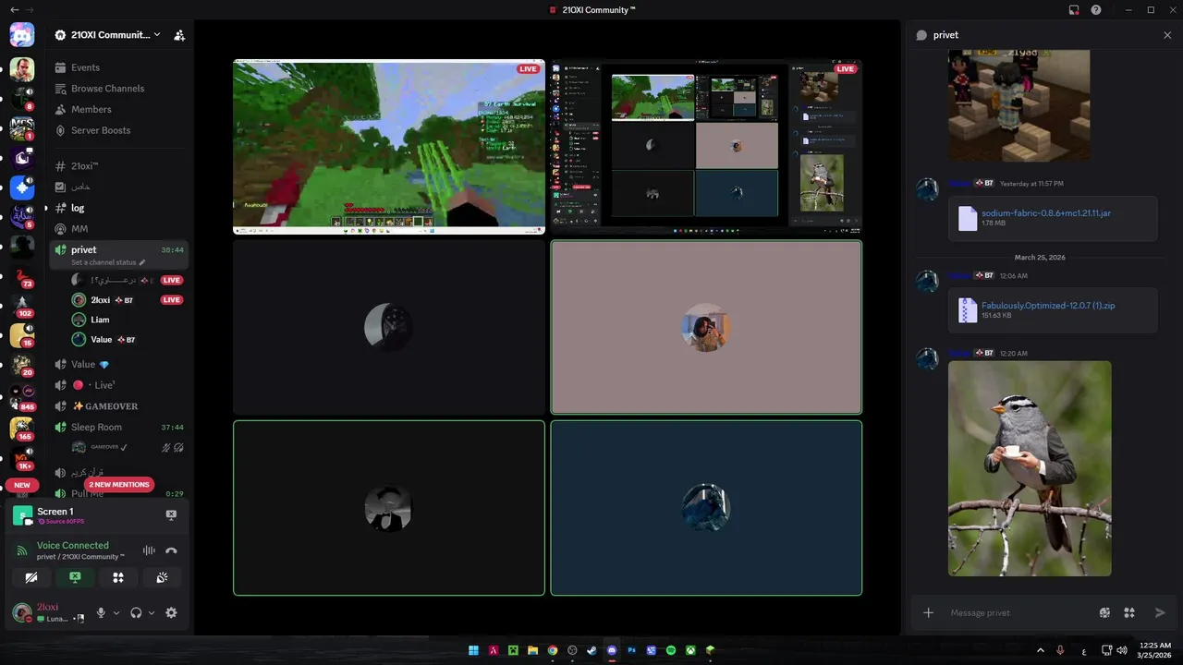1183x665 pixels.
Task: Focus the Message privet input field
Action: coord(1019,612)
